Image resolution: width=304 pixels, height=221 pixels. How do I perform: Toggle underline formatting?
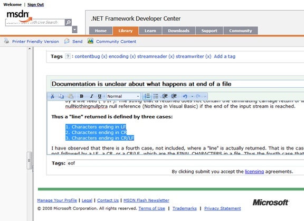coord(100,96)
